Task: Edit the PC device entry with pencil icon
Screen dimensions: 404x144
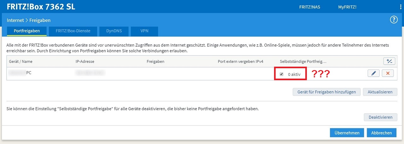Action: (373, 73)
